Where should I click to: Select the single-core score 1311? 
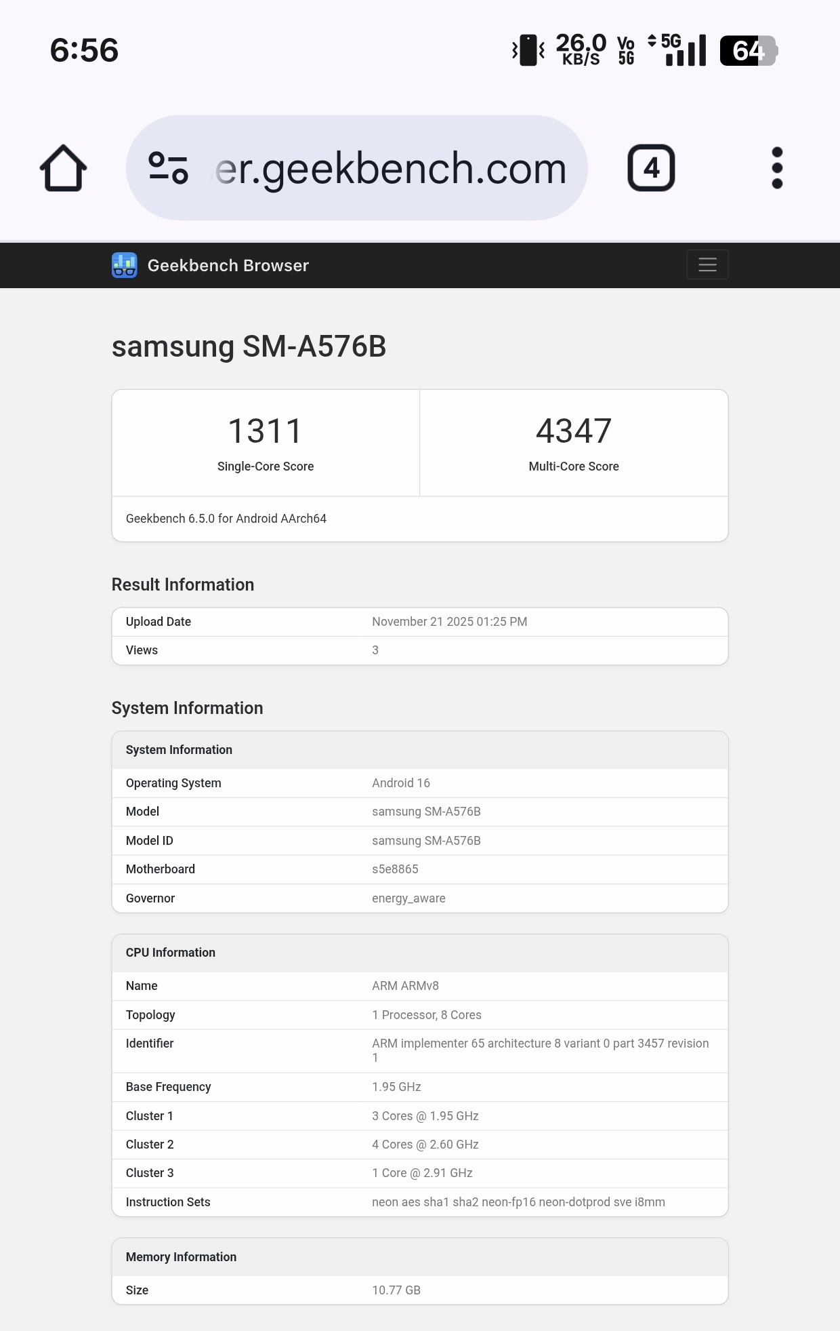coord(265,431)
